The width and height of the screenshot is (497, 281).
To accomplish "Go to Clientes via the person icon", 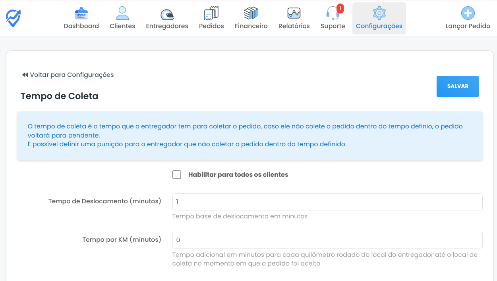I will click(122, 13).
